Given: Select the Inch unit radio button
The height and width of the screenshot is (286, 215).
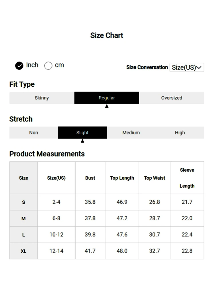Looking at the screenshot, I should coord(19,66).
